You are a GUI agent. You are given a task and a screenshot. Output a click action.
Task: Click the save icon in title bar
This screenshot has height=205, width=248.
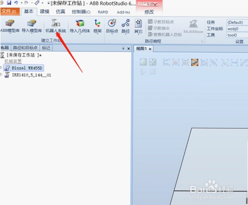pos(9,2)
